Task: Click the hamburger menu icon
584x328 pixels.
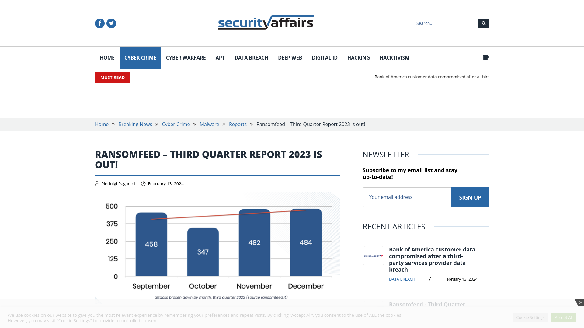Action: click(486, 57)
